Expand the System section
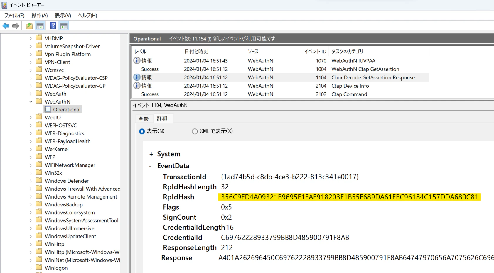Viewport: 494px width, 273px height. (151, 154)
